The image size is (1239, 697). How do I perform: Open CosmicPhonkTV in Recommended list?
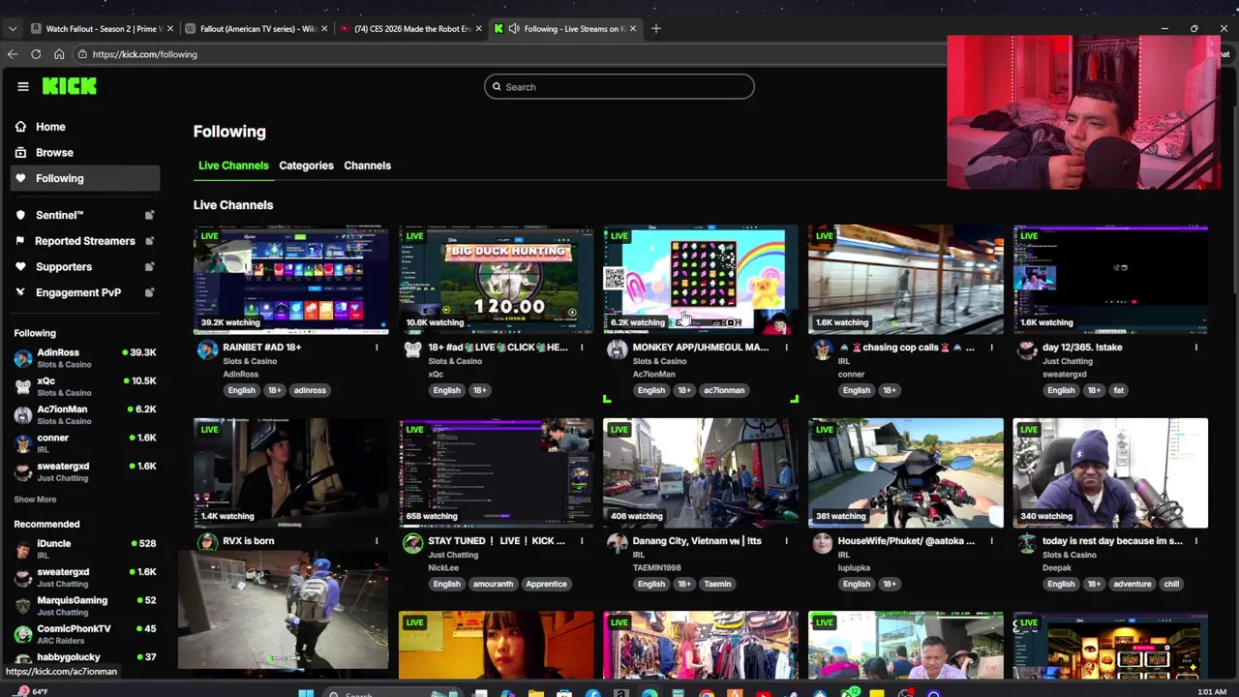coord(85,634)
